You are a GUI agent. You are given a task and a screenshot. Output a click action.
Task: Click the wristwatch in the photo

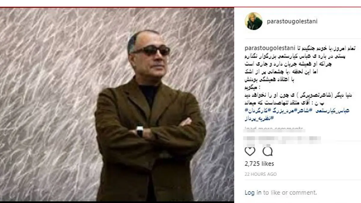point(140,131)
